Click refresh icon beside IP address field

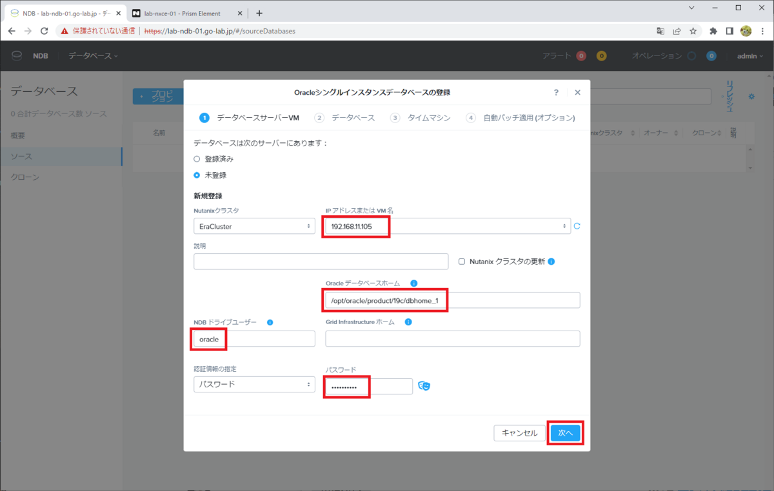pyautogui.click(x=577, y=226)
